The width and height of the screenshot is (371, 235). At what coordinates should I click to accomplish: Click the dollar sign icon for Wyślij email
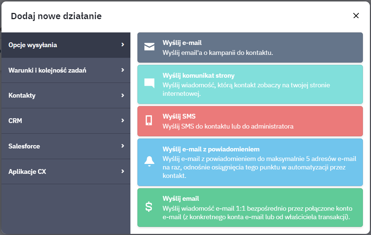pyautogui.click(x=149, y=207)
